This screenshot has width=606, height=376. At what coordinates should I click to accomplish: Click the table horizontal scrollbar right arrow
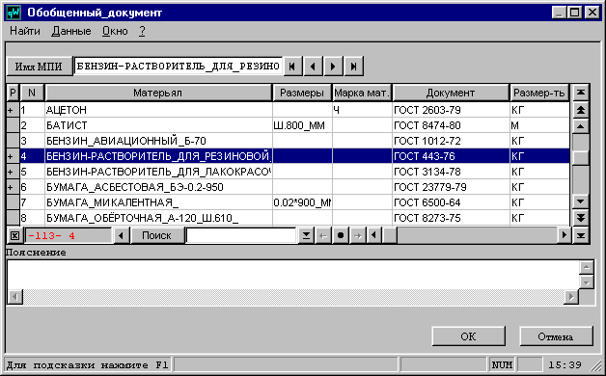point(564,234)
